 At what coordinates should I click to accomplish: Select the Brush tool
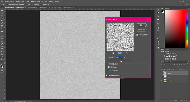2,28
